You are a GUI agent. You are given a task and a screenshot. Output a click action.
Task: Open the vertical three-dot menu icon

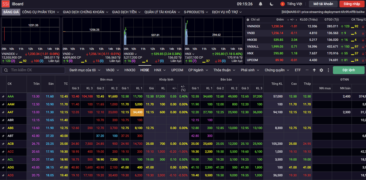(328, 70)
